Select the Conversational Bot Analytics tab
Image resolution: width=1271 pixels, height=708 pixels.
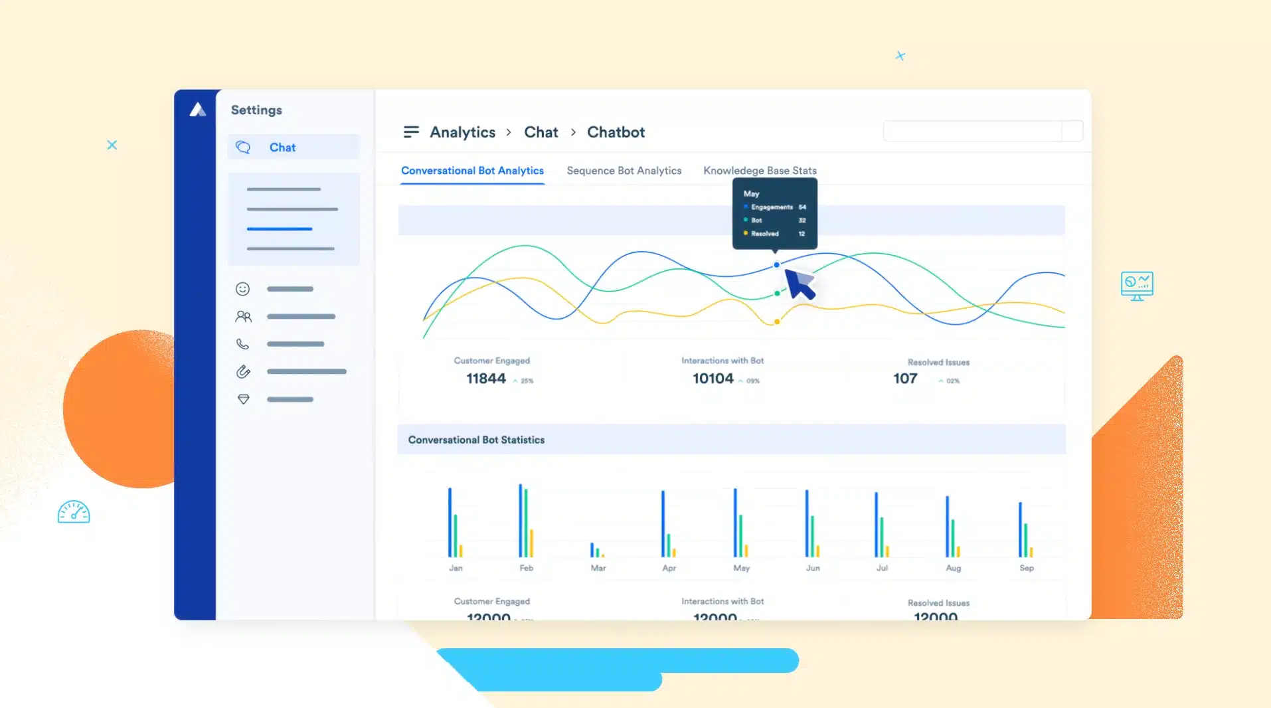(472, 171)
